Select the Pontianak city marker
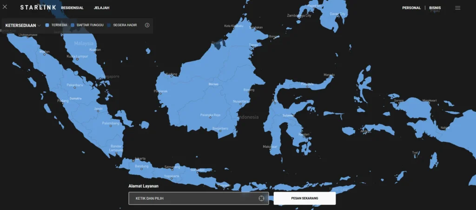Viewport: 476px width, 210px height. 159,94
